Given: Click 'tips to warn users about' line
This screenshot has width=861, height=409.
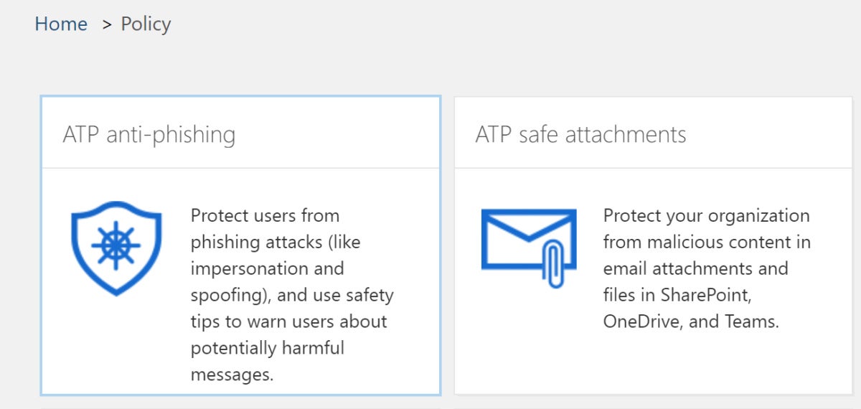Looking at the screenshot, I should click(288, 321).
